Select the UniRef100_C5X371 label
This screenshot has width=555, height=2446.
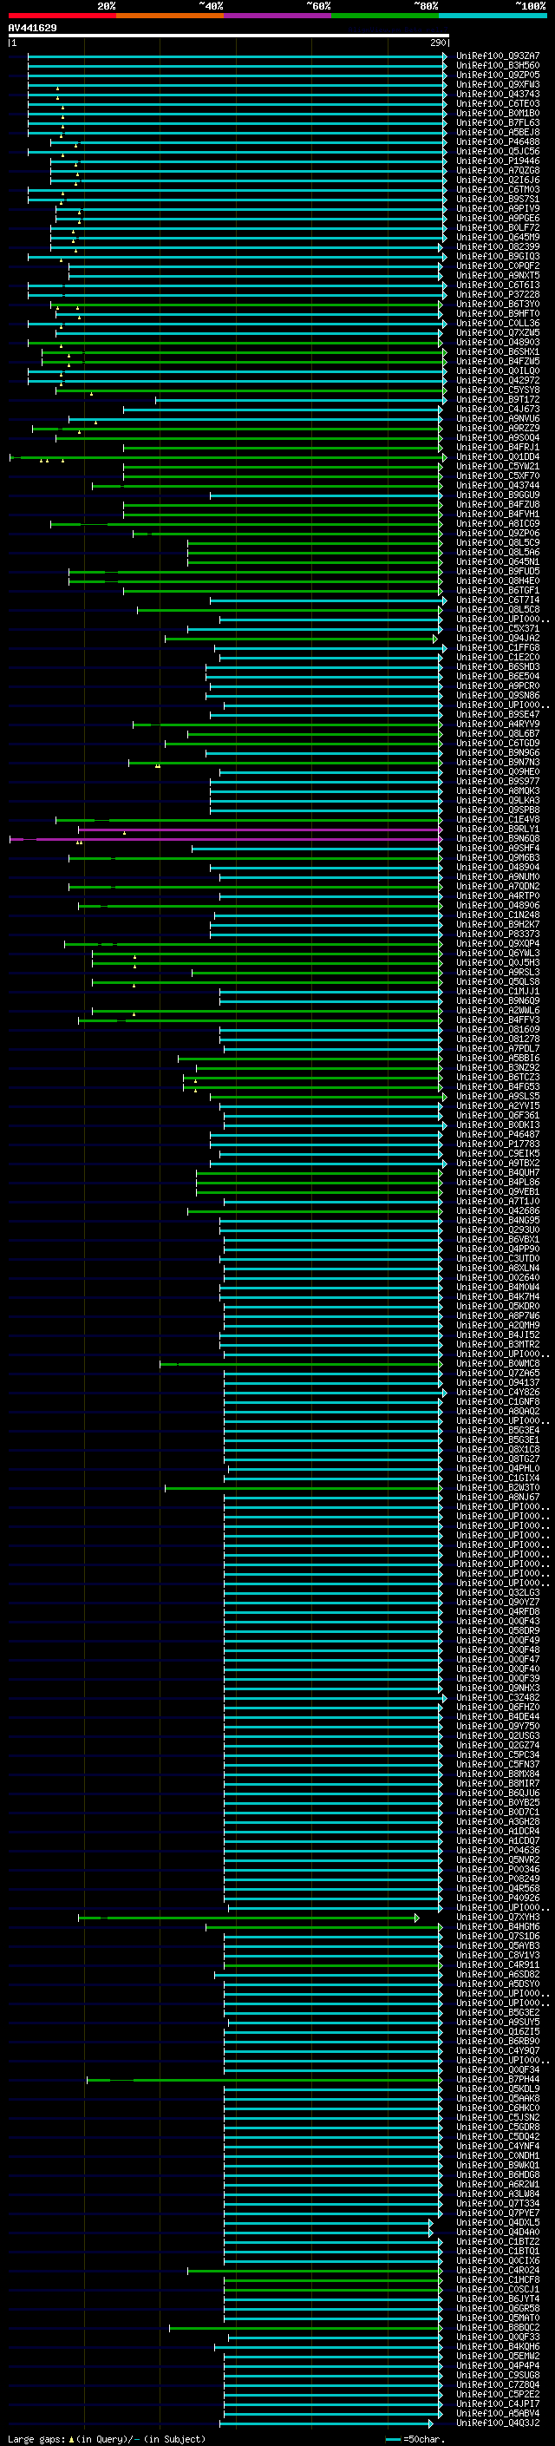coord(498,628)
